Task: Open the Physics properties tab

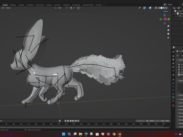Action: [x=173, y=90]
